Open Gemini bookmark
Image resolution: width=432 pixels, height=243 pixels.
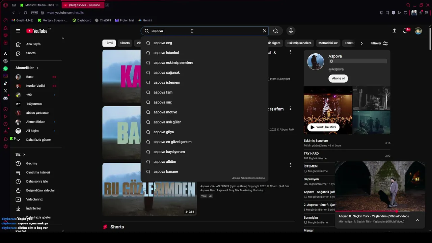click(x=145, y=20)
